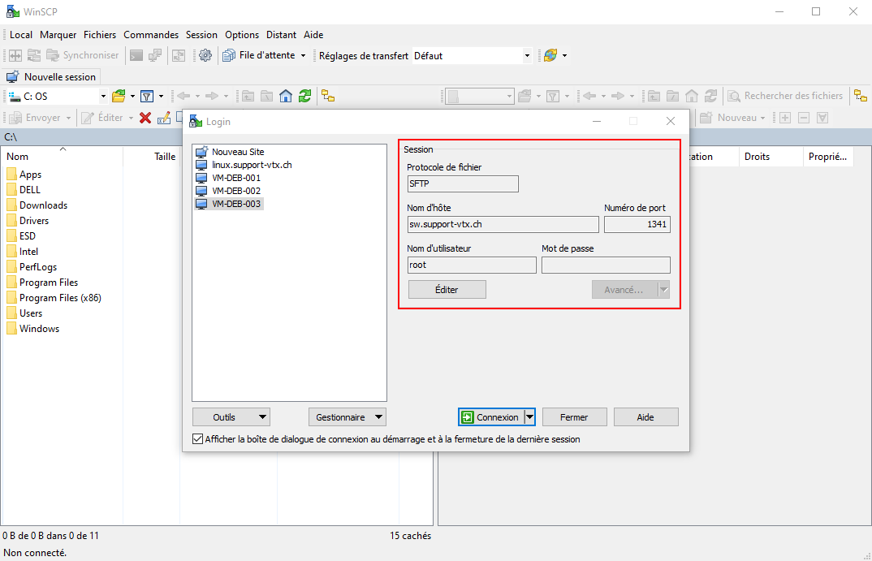Click the Numéro de port field
This screenshot has width=872, height=561.
(637, 225)
